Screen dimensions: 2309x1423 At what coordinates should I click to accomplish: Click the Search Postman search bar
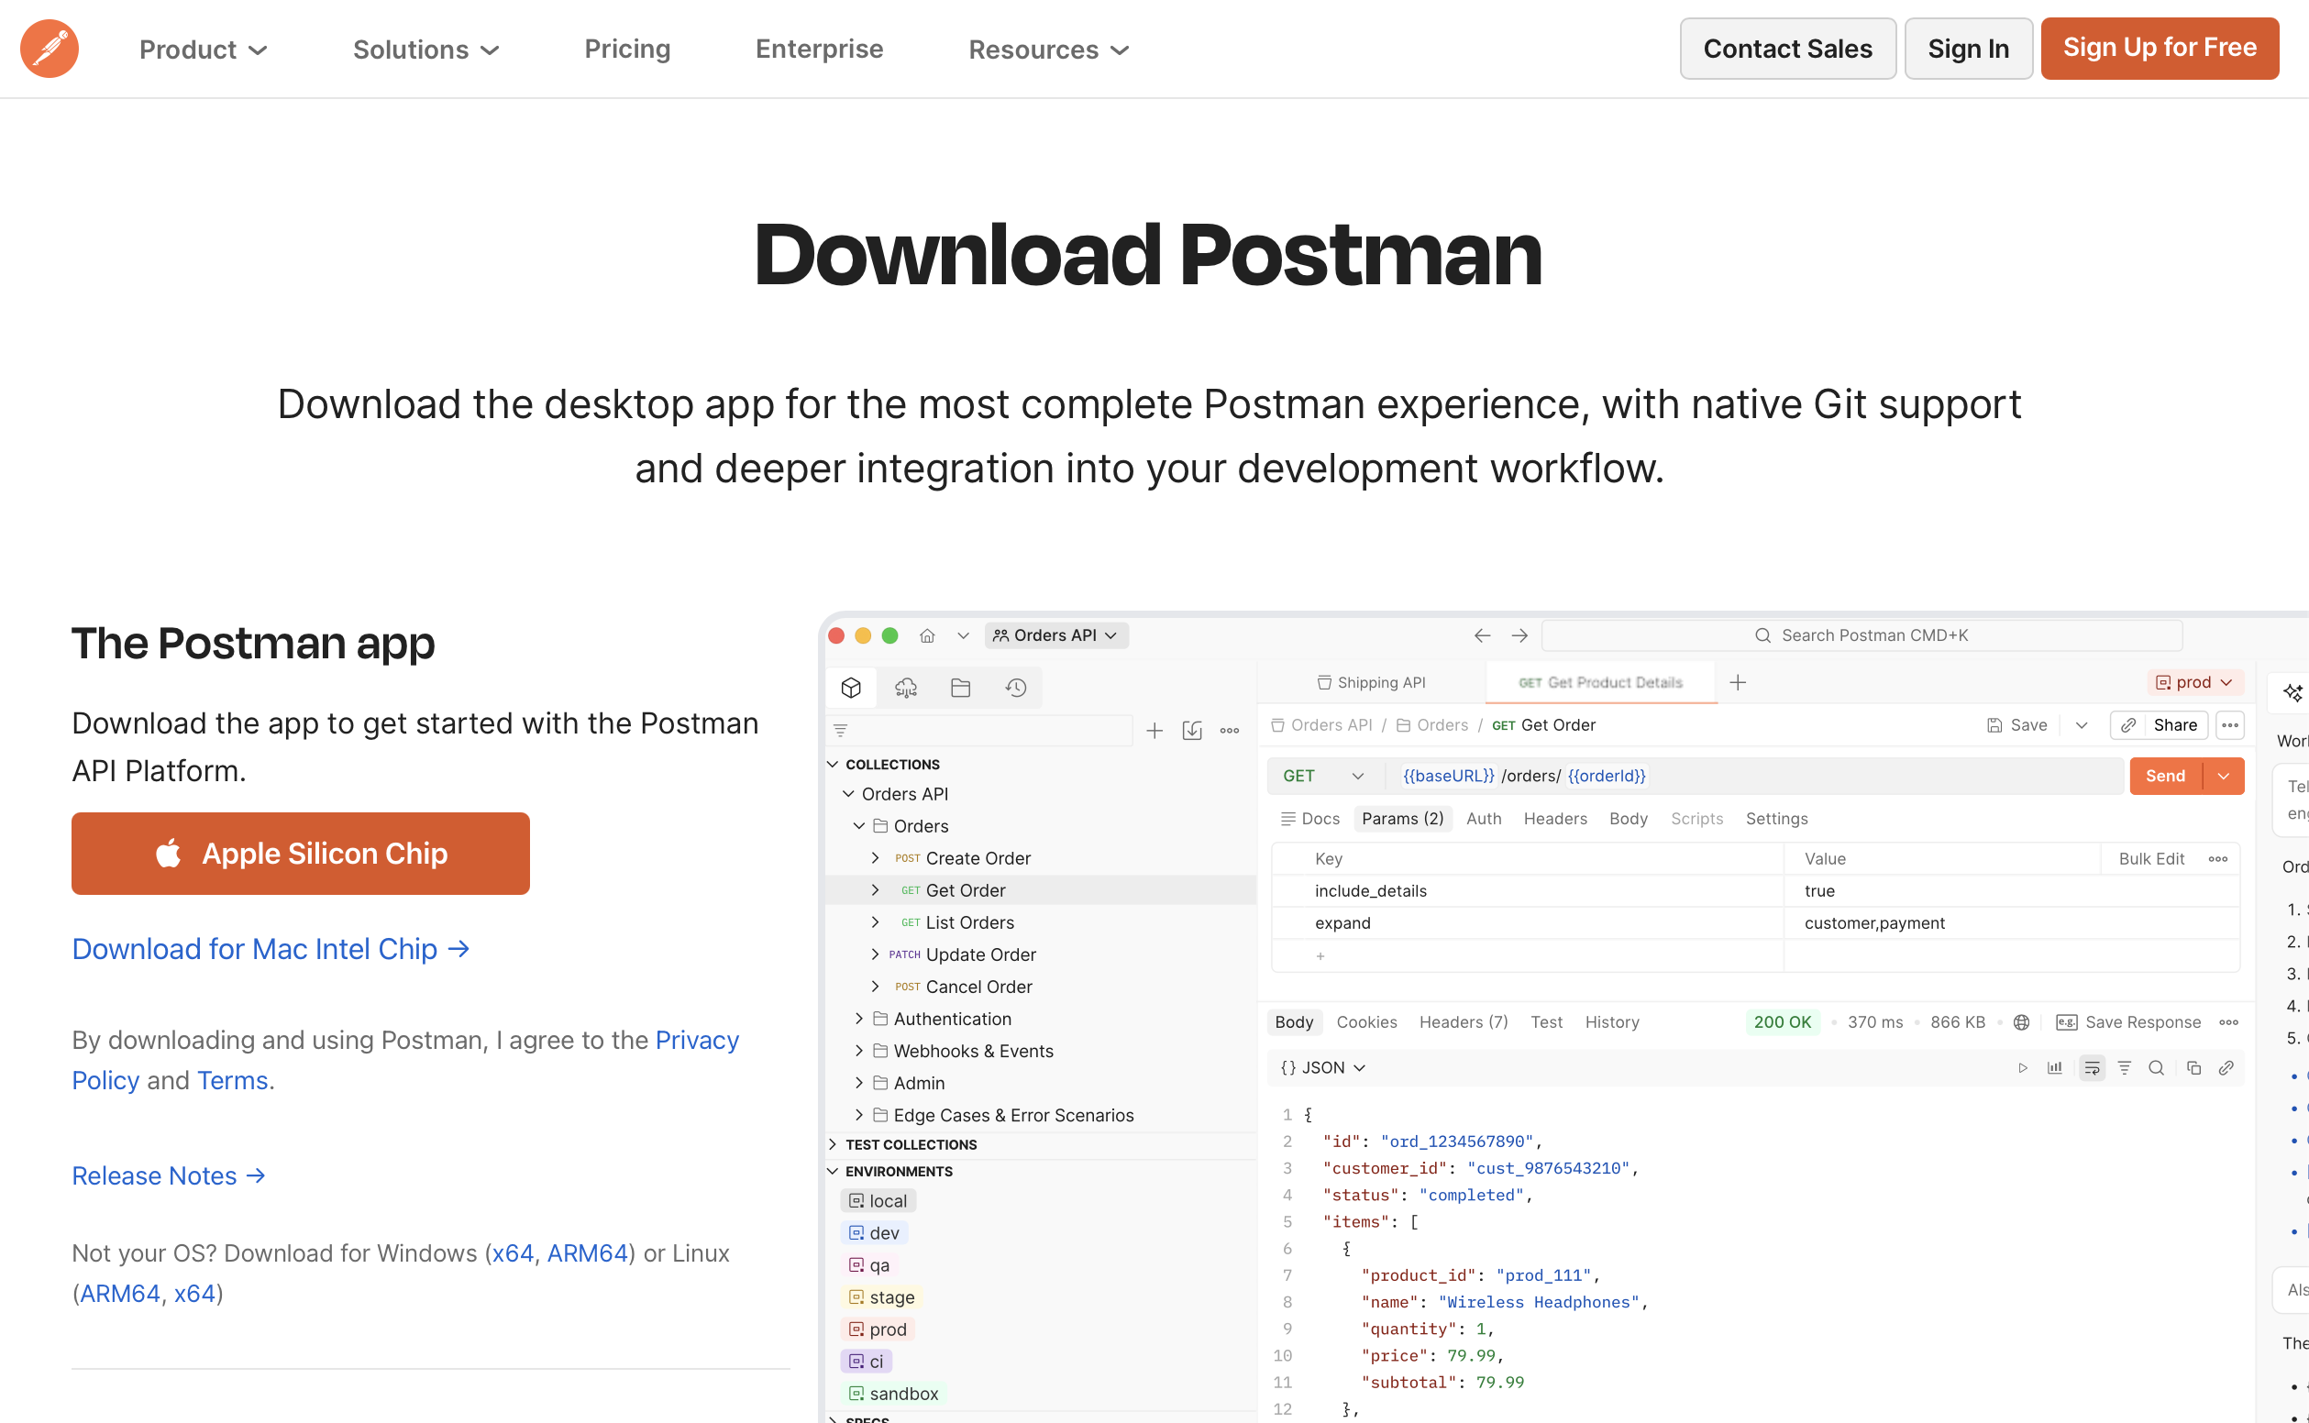pos(1861,635)
